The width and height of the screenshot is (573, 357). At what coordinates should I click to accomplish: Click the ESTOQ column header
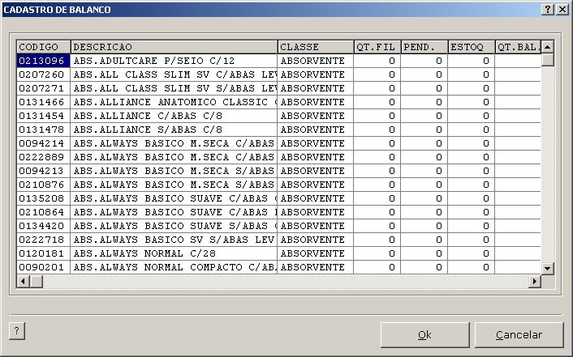pyautogui.click(x=472, y=47)
